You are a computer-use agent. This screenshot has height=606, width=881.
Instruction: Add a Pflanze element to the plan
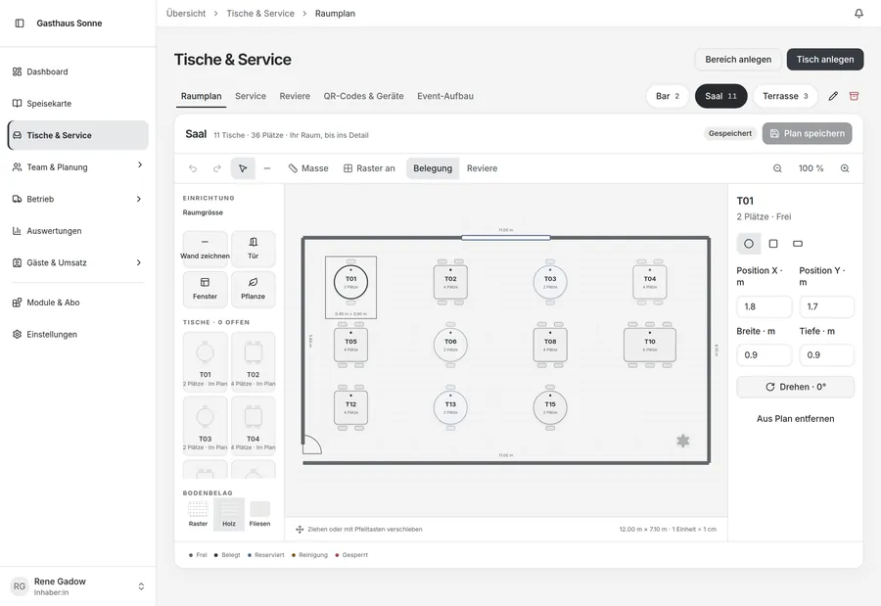point(254,289)
